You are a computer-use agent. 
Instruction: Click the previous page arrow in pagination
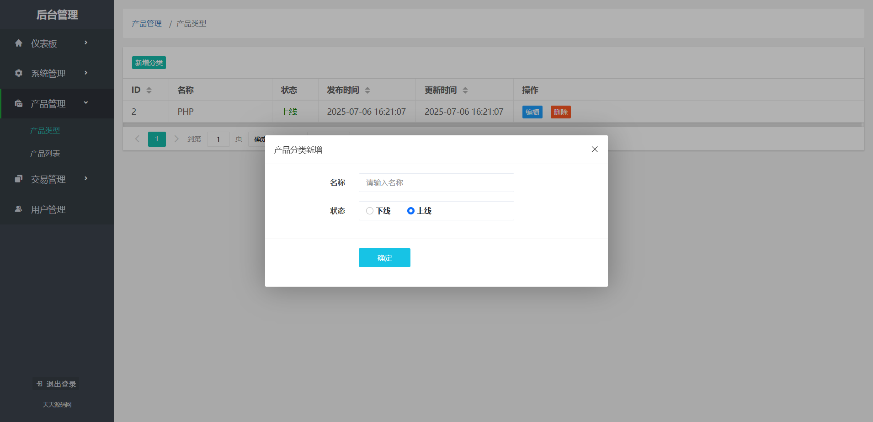tap(137, 139)
